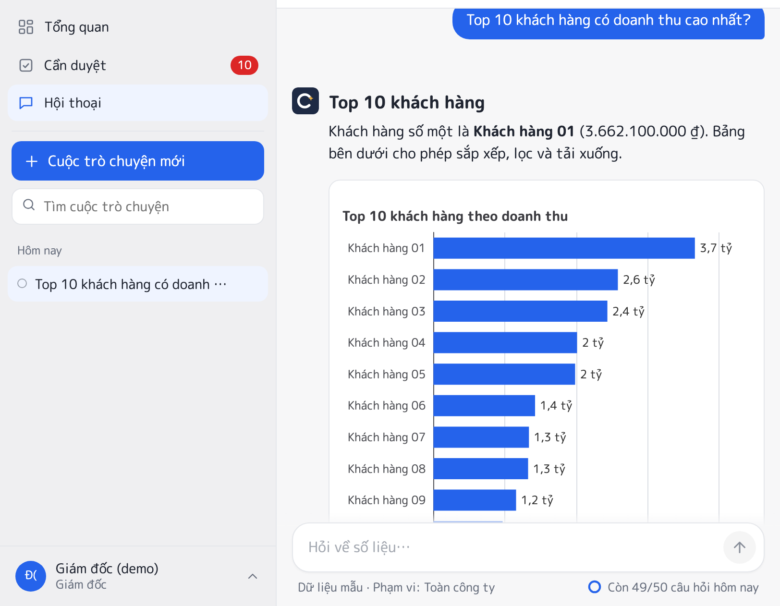The width and height of the screenshot is (780, 606).
Task: Click the magnifier icon in the search box
Action: click(x=29, y=205)
